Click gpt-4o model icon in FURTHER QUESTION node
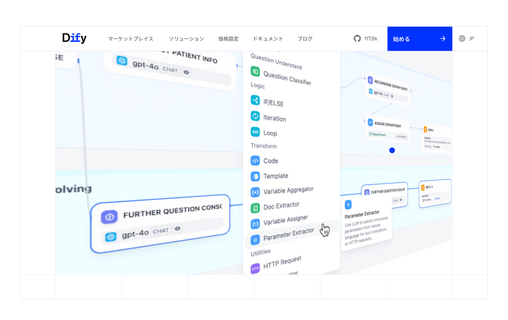The image size is (508, 320). pos(111,237)
